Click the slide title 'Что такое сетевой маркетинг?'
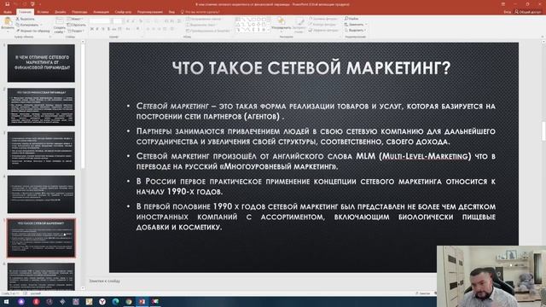The height and width of the screenshot is (307, 546). point(311,67)
